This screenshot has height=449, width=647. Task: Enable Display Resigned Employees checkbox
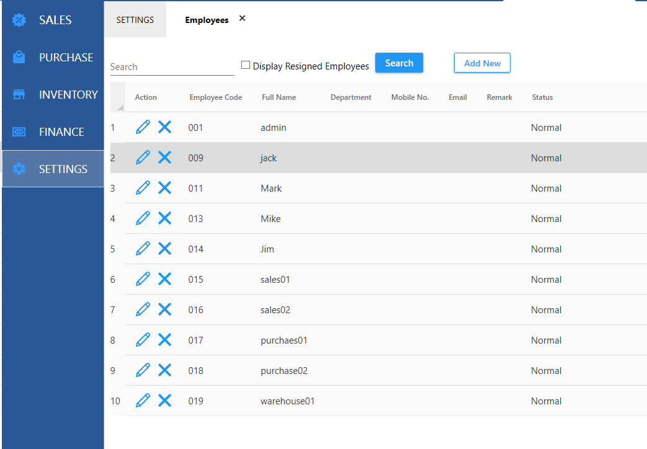pos(246,65)
